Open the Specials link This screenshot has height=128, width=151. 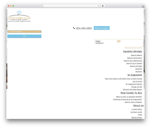pos(139,69)
